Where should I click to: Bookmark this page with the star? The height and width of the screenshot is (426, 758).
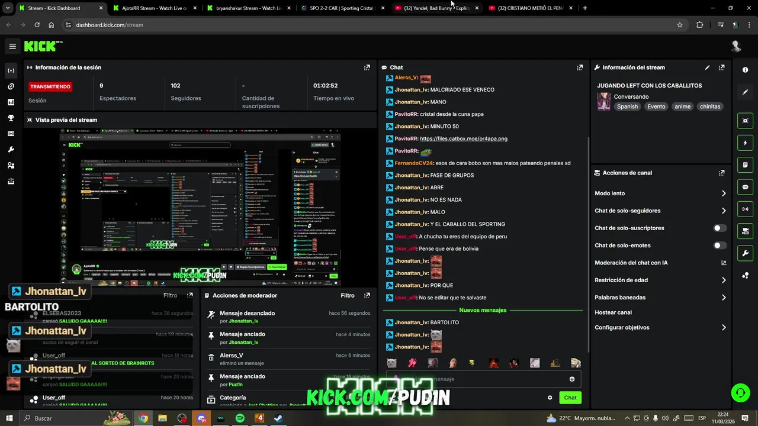click(680, 25)
